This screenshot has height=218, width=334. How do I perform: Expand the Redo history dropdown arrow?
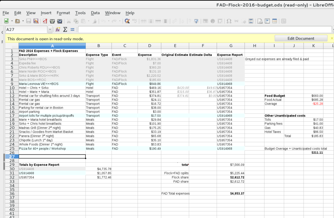pyautogui.click(x=120, y=21)
